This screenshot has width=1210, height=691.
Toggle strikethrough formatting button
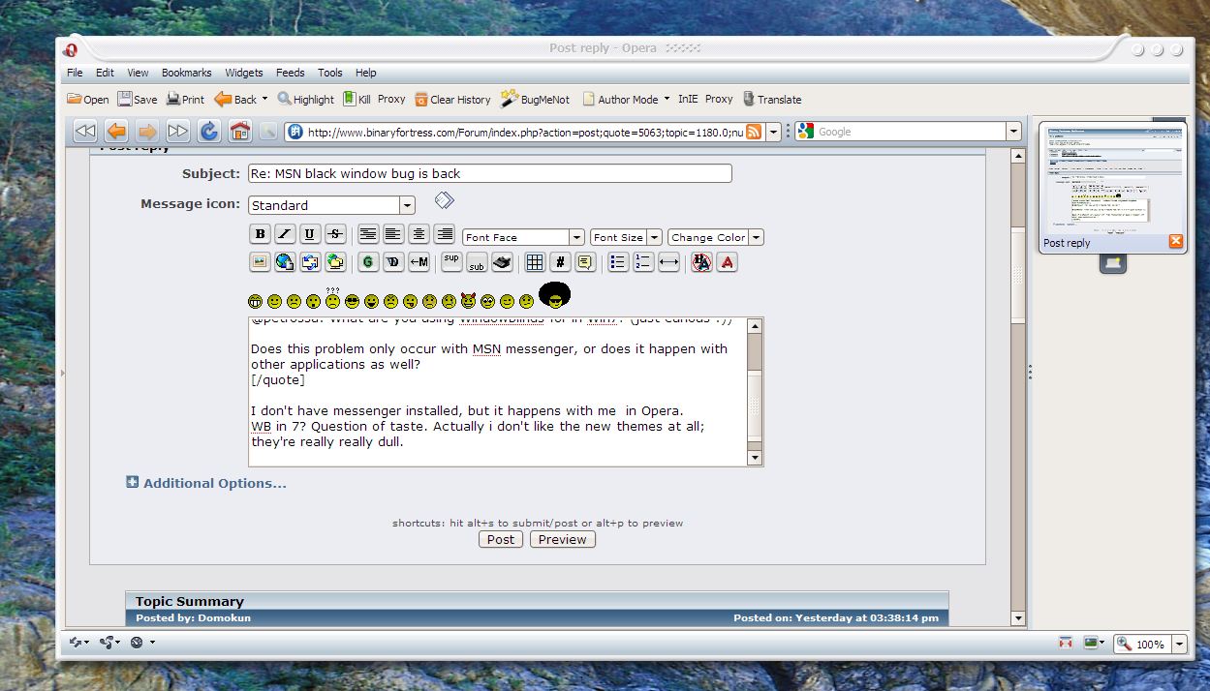point(335,234)
